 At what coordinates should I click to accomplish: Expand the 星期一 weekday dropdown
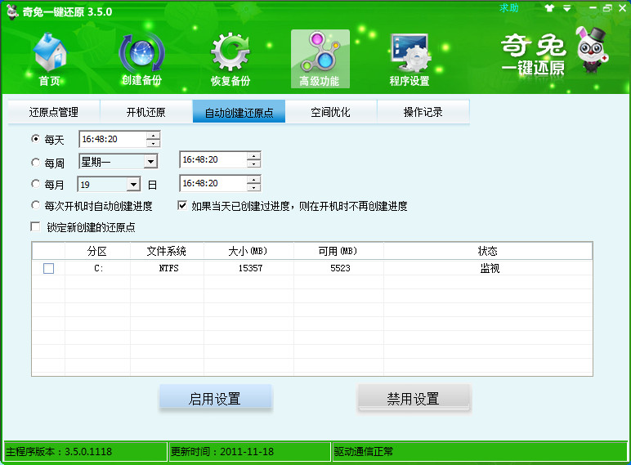pos(150,162)
